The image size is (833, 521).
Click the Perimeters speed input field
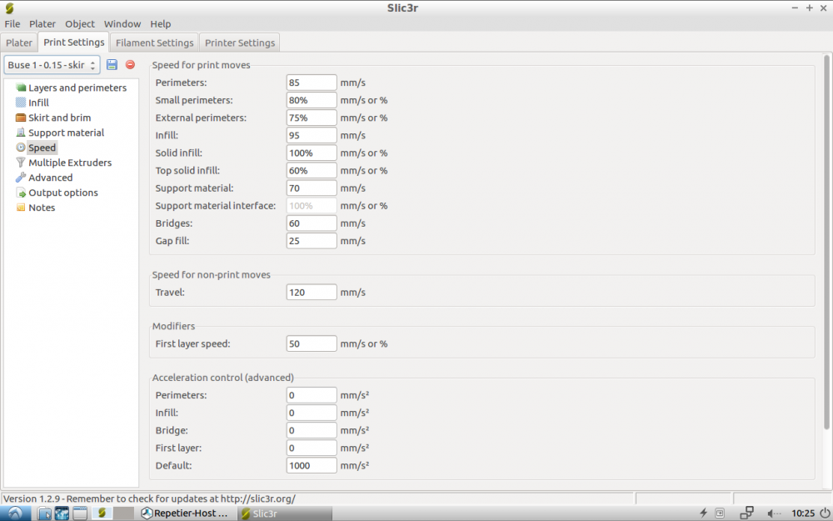(312, 83)
